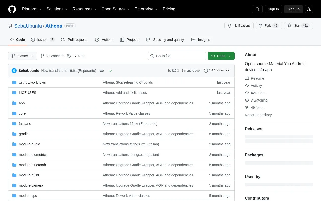Open Security and quality tab
The height and width of the screenshot is (201, 321).
pyautogui.click(x=165, y=40)
